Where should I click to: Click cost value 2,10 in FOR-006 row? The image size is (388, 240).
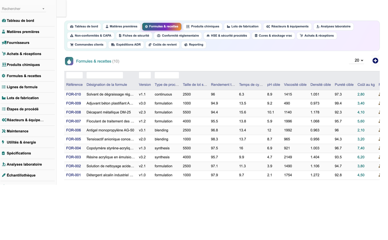[361, 130]
